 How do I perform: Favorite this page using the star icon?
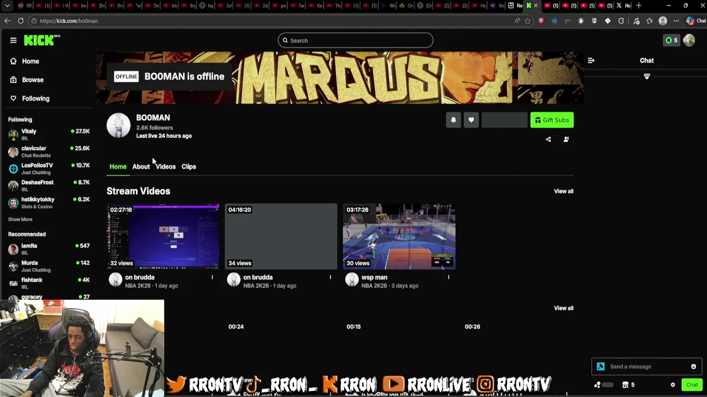tap(528, 21)
